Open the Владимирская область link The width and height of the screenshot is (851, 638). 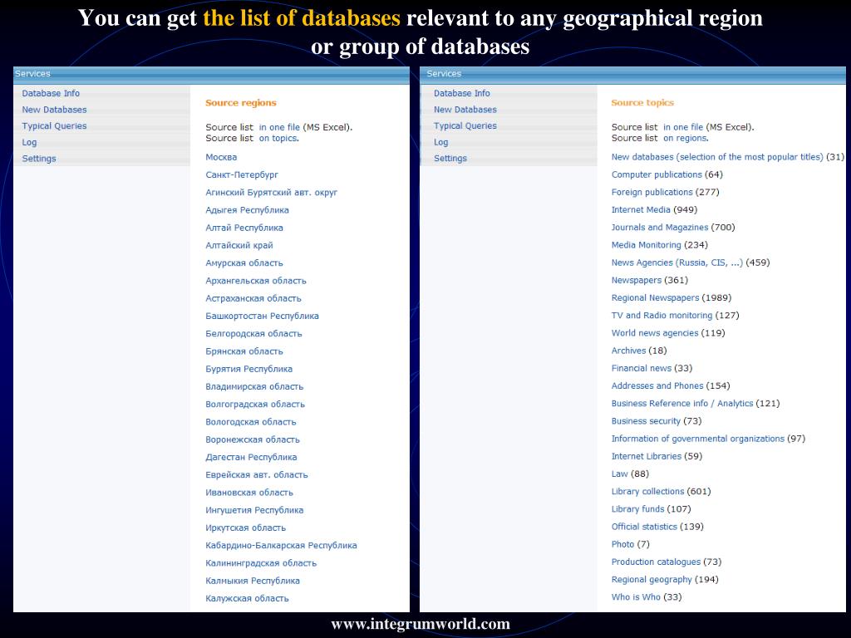click(254, 386)
